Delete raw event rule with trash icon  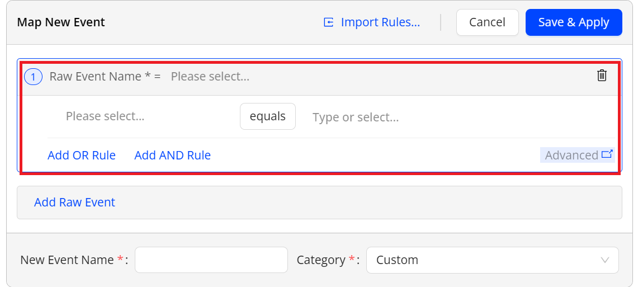pyautogui.click(x=602, y=76)
